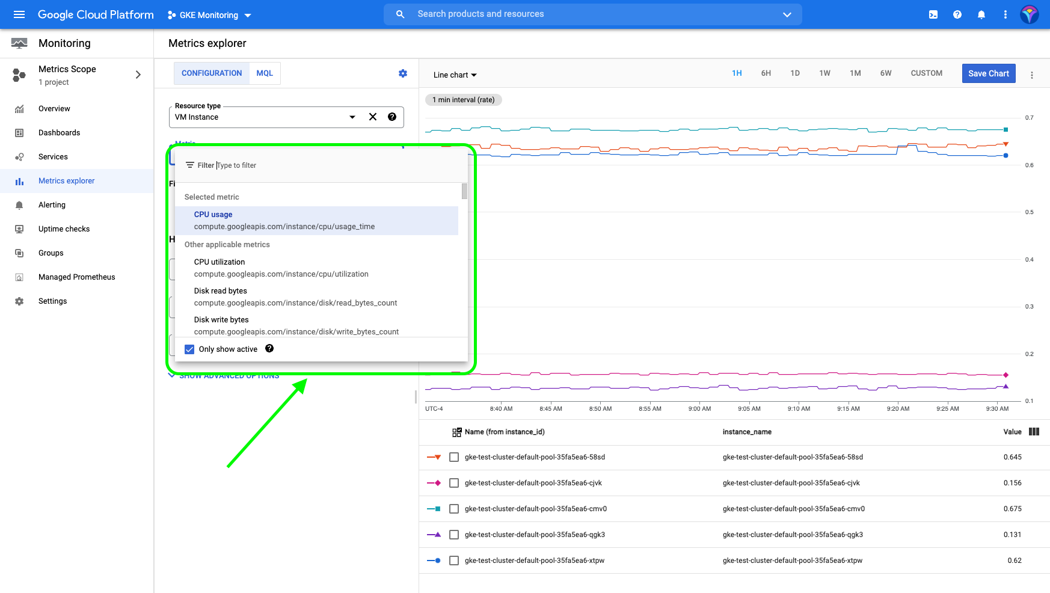The width and height of the screenshot is (1050, 593).
Task: Open notifications bell
Action: tap(981, 14)
